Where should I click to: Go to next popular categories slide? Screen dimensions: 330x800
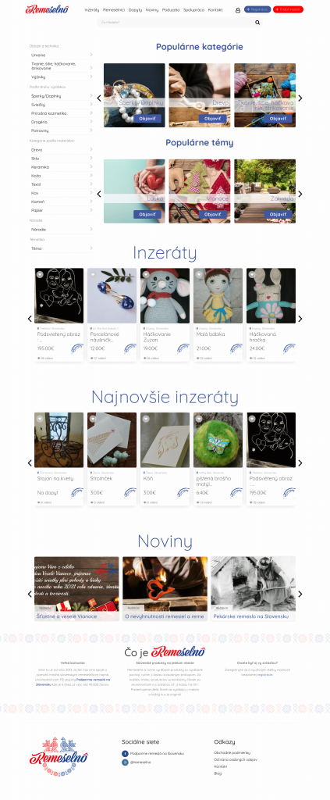(300, 98)
